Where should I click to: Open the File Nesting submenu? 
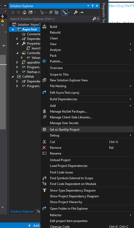87,86
